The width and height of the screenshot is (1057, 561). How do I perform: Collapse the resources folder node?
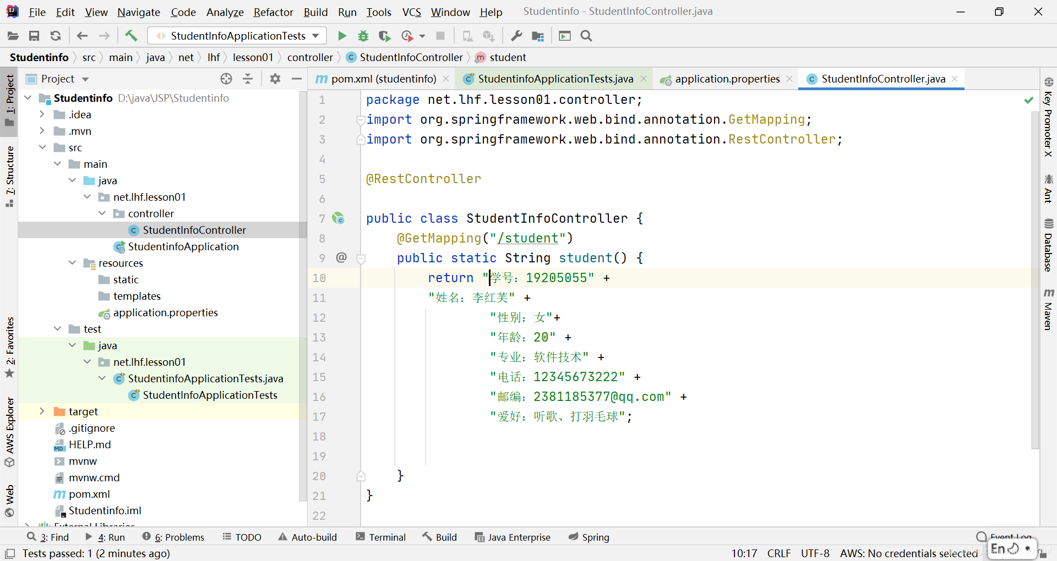(x=72, y=263)
